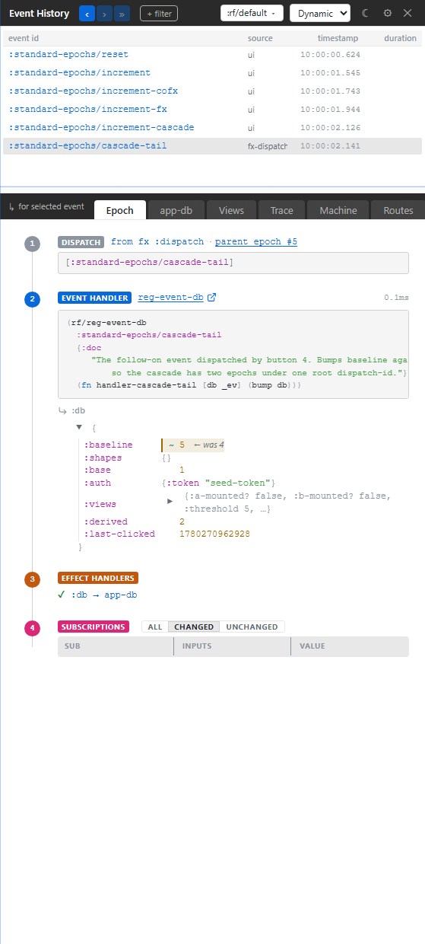Close the Event History panel
The image size is (425, 944).
point(408,13)
